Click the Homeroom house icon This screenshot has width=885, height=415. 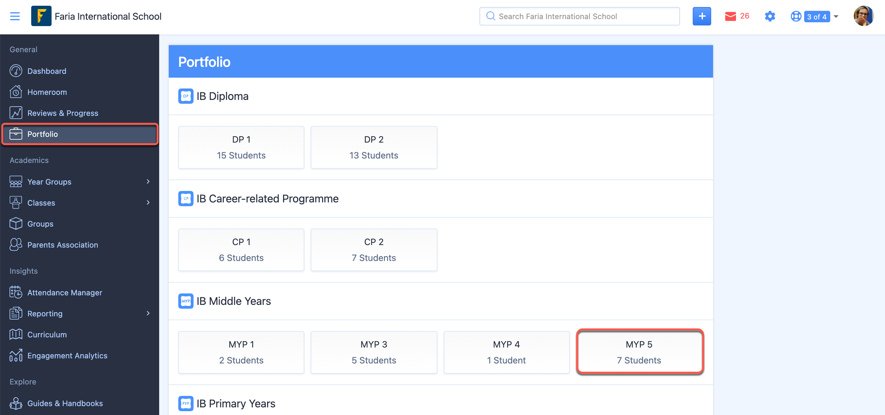(x=16, y=92)
